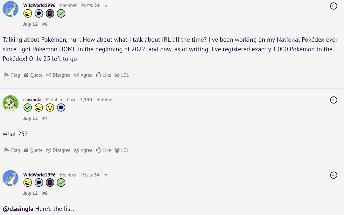Open clasingla's Chikorita avatar
344x215 pixels.
coord(11,103)
